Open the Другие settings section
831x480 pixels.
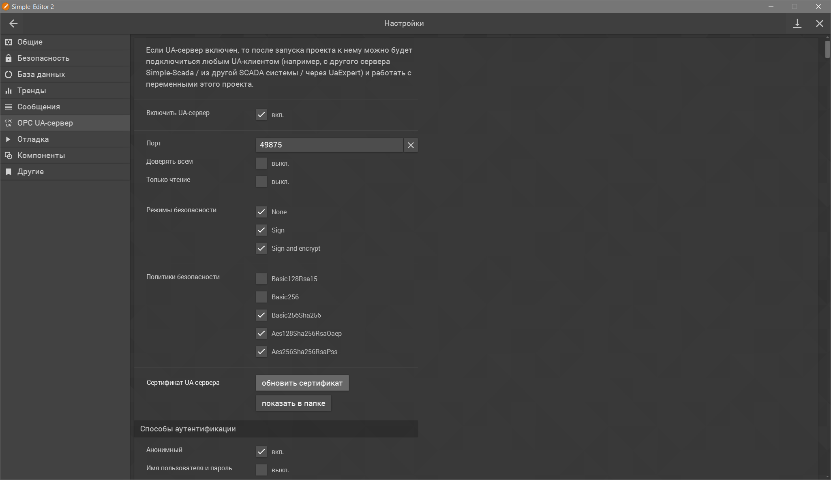click(65, 171)
